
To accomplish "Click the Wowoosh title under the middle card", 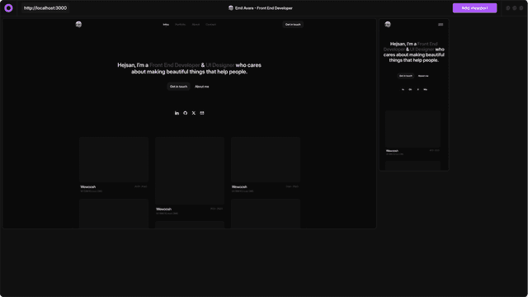I will click(163, 209).
